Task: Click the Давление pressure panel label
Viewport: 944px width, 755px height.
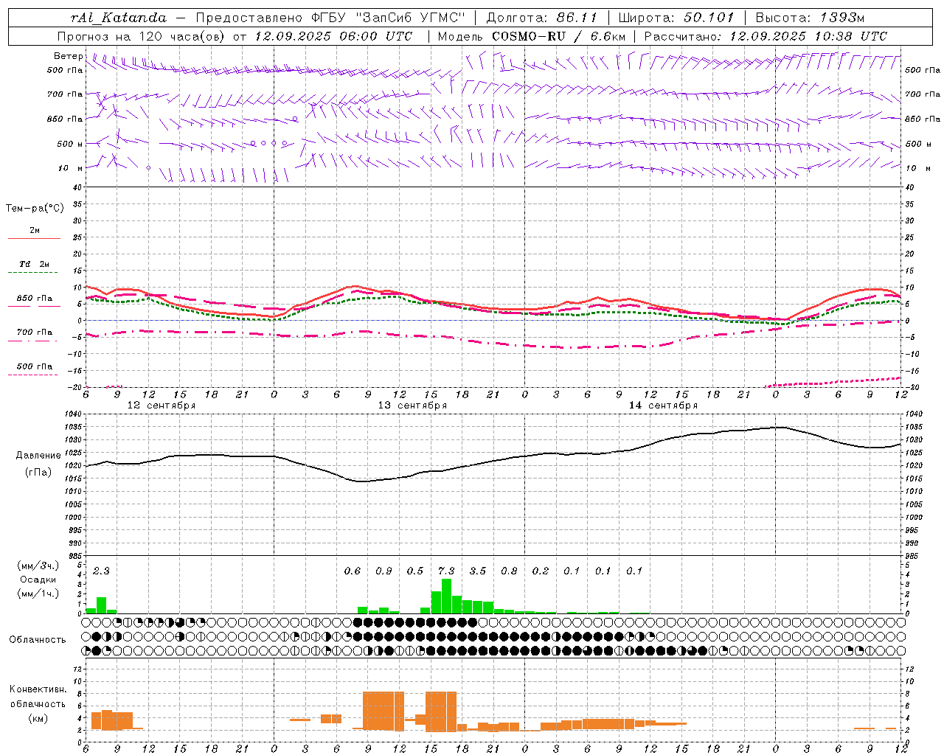Action: coord(38,456)
